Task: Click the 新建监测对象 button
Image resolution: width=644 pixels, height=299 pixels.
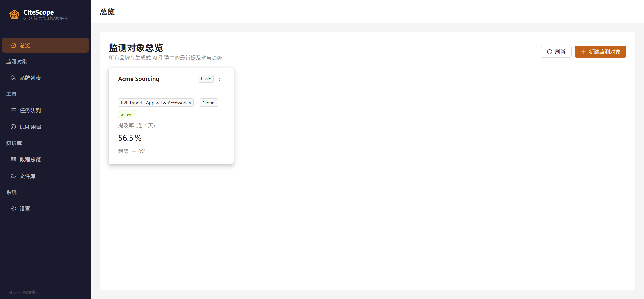Action: 600,52
